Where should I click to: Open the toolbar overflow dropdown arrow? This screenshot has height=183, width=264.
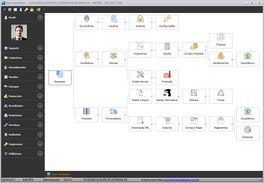click(x=44, y=10)
